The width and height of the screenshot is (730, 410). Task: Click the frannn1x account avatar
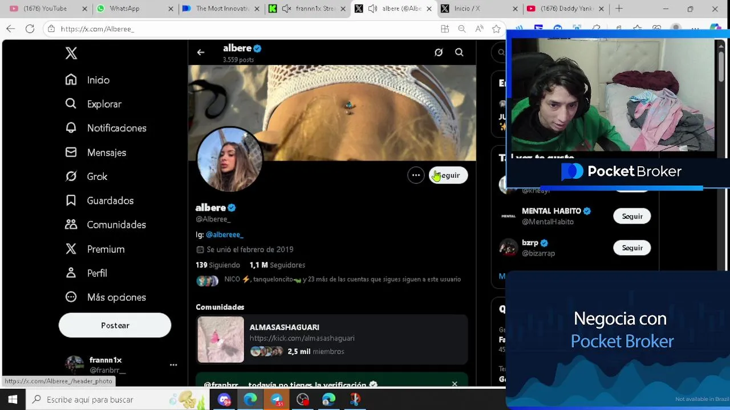pyautogui.click(x=74, y=365)
